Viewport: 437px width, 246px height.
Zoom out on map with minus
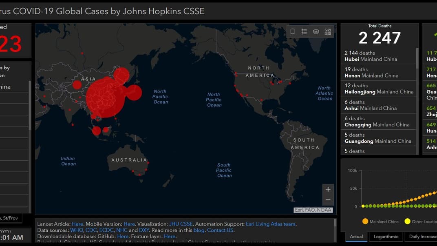click(x=328, y=199)
